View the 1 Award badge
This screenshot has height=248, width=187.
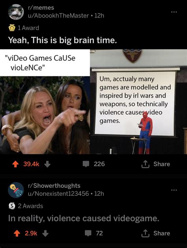click(x=24, y=28)
